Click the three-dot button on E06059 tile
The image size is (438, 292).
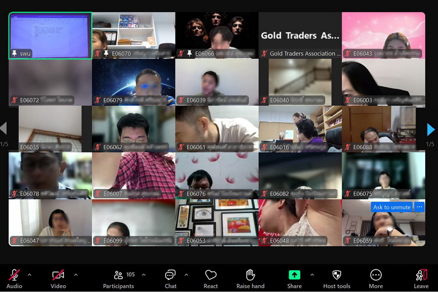[x=419, y=207]
